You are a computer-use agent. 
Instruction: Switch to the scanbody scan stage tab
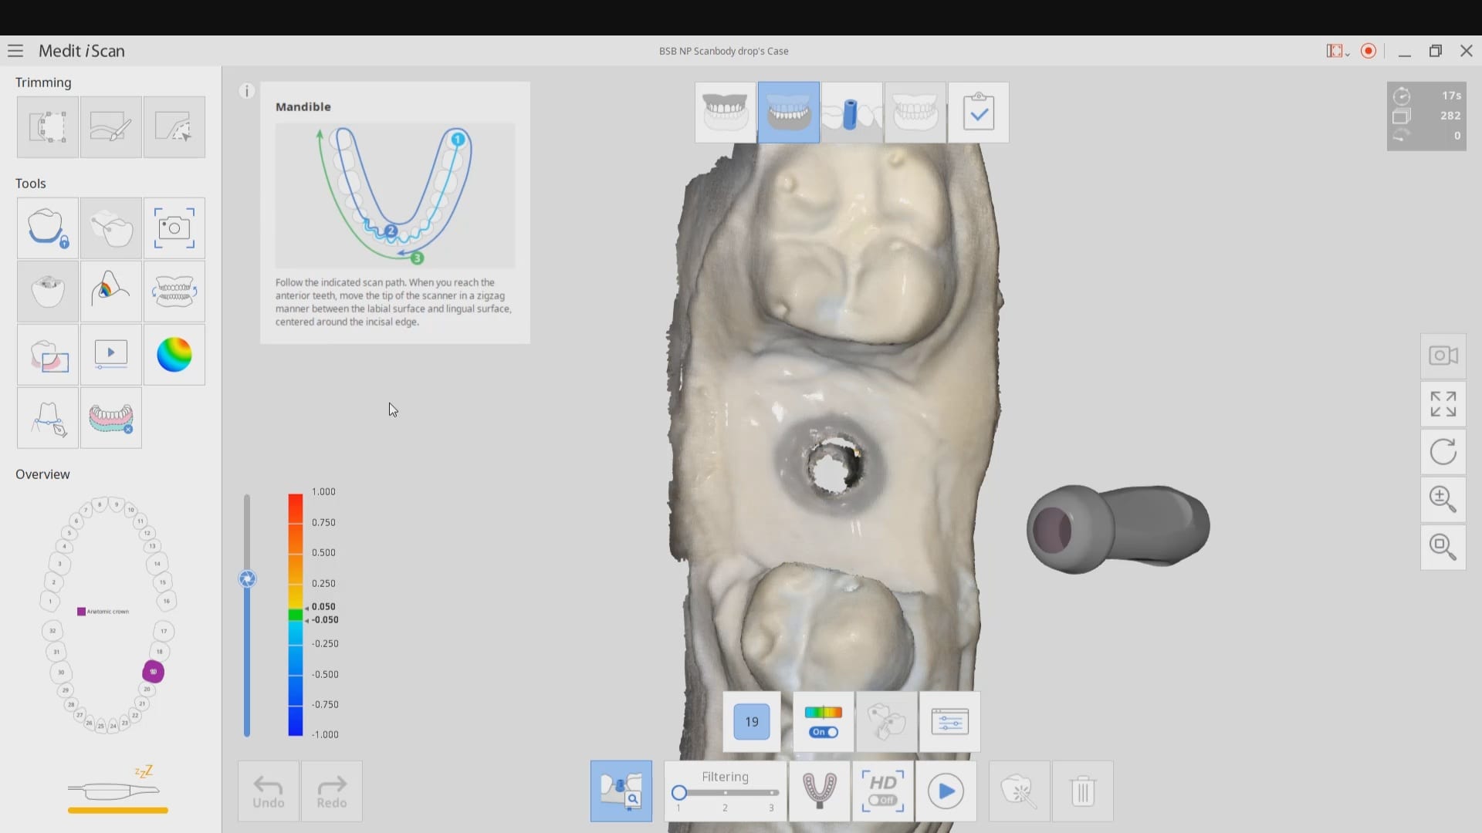[x=852, y=113]
